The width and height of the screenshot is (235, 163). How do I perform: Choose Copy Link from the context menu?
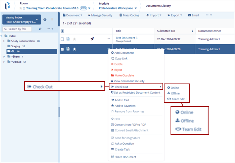(x=121, y=58)
